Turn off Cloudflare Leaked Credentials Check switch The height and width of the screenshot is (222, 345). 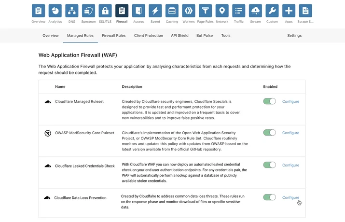click(269, 165)
